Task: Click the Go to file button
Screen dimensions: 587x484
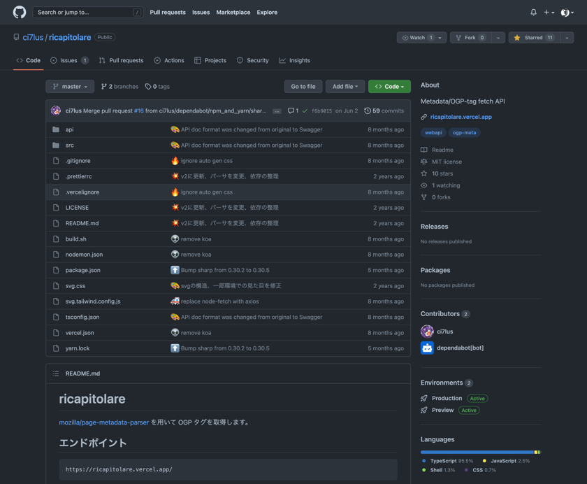Action: [303, 87]
